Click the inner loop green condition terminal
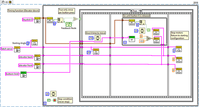The height and width of the screenshot is (107, 199). pyautogui.click(x=149, y=30)
